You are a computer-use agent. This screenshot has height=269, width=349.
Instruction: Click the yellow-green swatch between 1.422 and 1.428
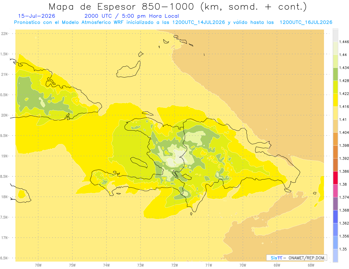pyautogui.click(x=335, y=87)
